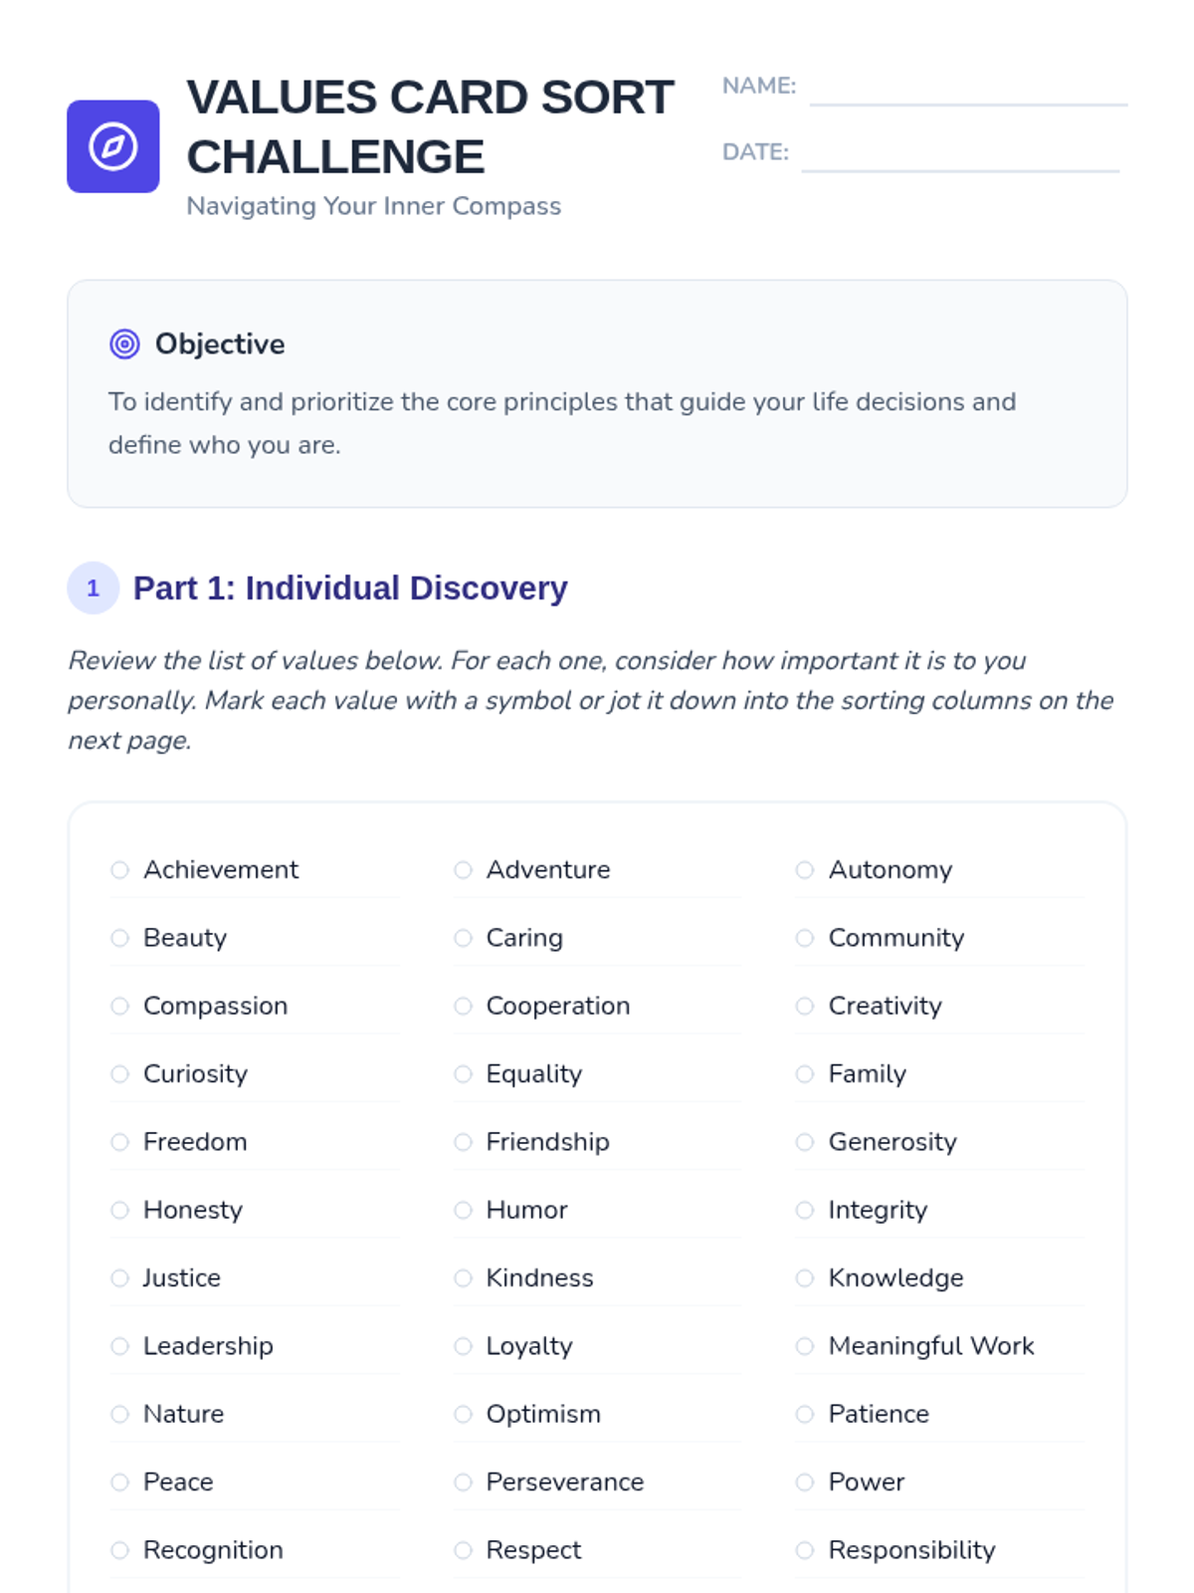This screenshot has height=1593, width=1194.
Task: Click the target icon beside Objective
Action: coord(124,344)
